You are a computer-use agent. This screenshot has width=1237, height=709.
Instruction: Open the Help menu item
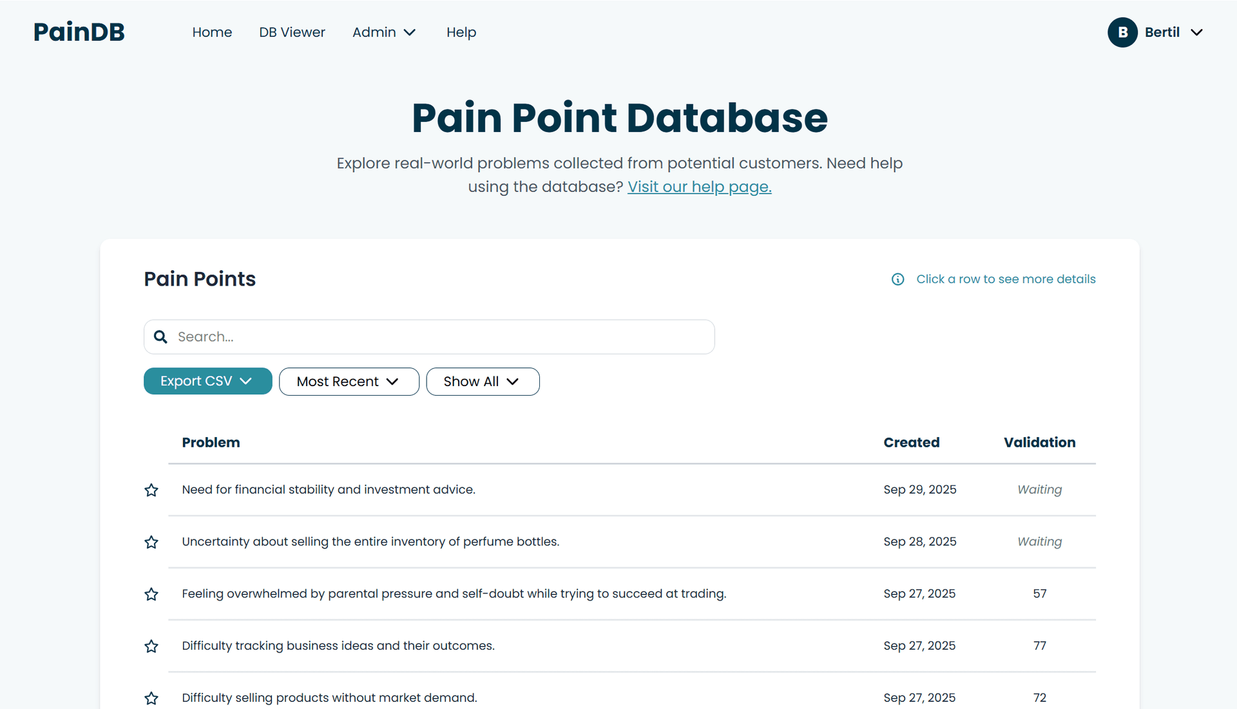point(461,32)
